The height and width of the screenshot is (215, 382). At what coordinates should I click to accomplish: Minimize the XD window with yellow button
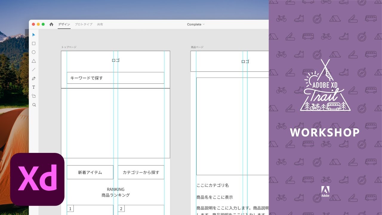tap(38, 24)
